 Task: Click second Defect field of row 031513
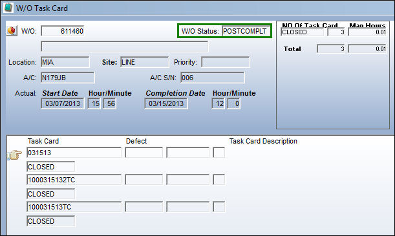[x=188, y=153]
